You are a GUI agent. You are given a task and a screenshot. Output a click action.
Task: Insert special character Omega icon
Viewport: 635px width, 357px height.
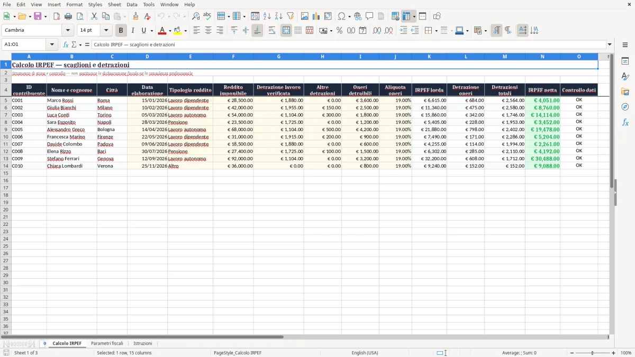(x=342, y=16)
